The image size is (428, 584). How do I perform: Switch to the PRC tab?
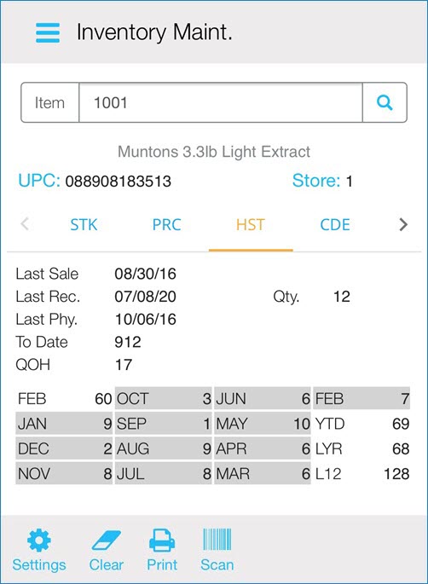(x=166, y=224)
